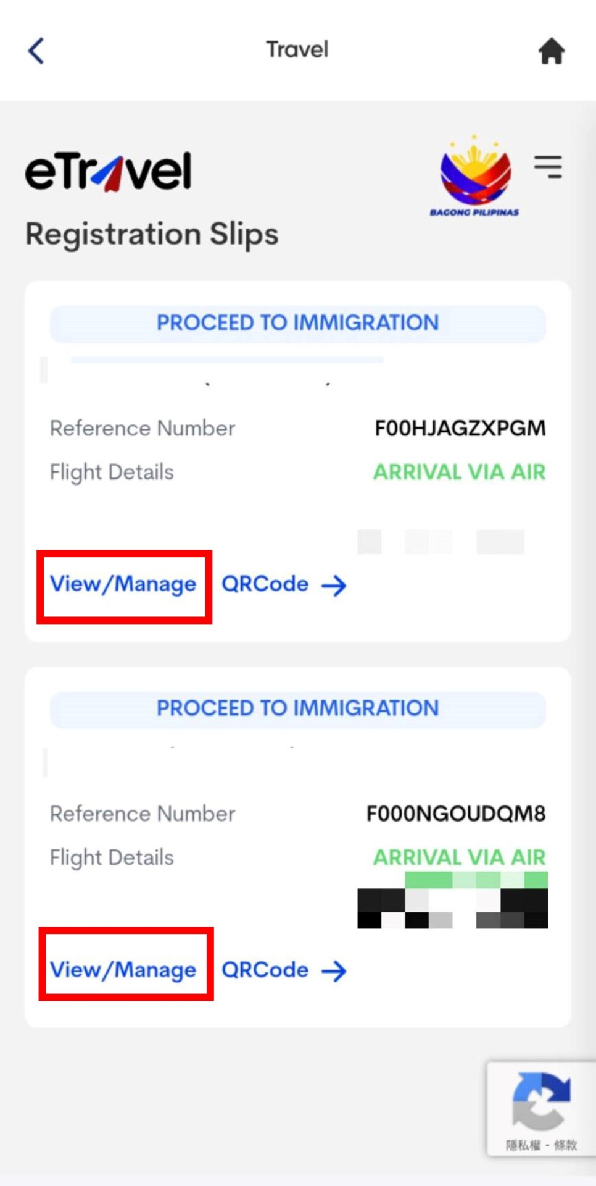Click the Registration Slips heading

tap(152, 234)
